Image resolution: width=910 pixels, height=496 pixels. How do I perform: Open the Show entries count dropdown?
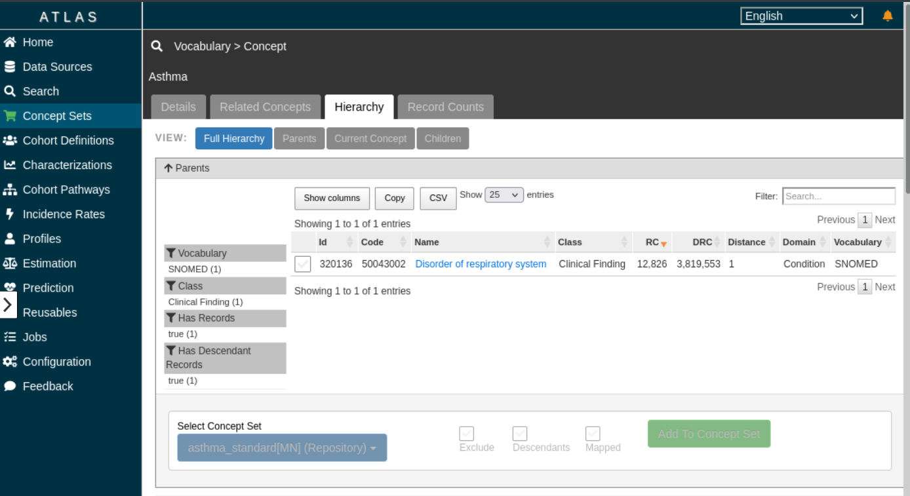pos(504,195)
